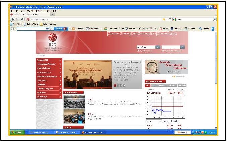
Task: Open a new tab with plus button
Action: [x=52, y=15]
